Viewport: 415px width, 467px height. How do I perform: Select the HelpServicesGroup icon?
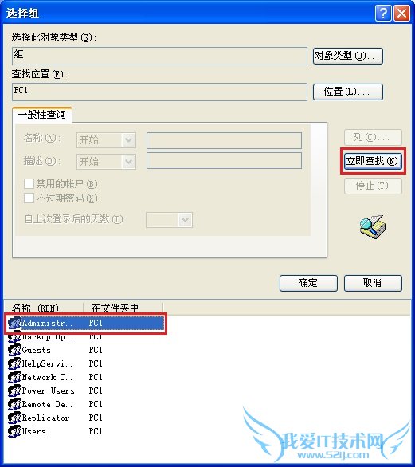(14, 363)
